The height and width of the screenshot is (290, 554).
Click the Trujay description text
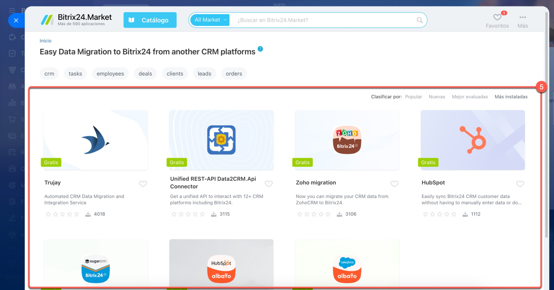coord(84,199)
